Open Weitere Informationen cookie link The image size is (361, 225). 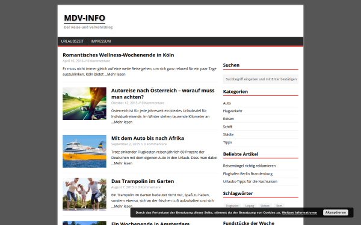coord(299,212)
